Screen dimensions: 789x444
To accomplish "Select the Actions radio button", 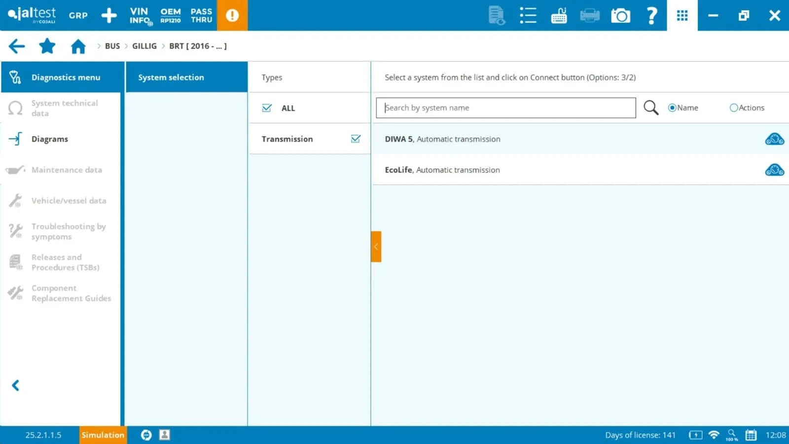I will 734,108.
